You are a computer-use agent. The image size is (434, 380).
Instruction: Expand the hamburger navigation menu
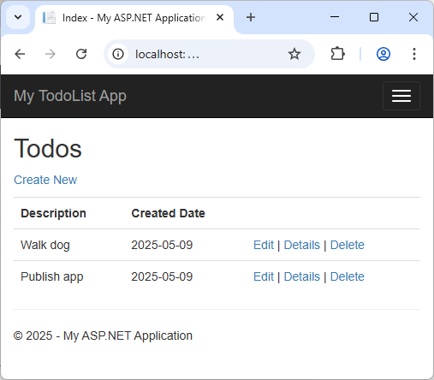401,96
